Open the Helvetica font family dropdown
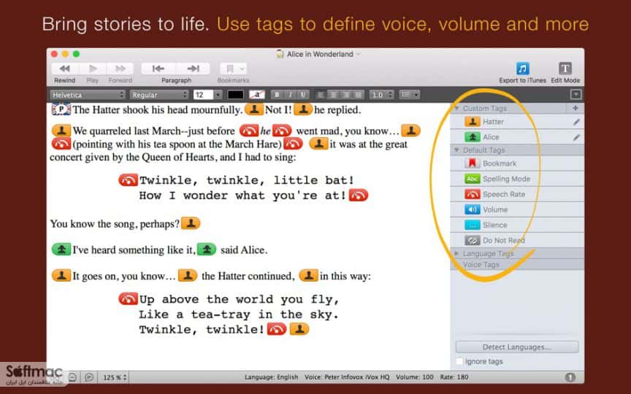 (x=88, y=95)
